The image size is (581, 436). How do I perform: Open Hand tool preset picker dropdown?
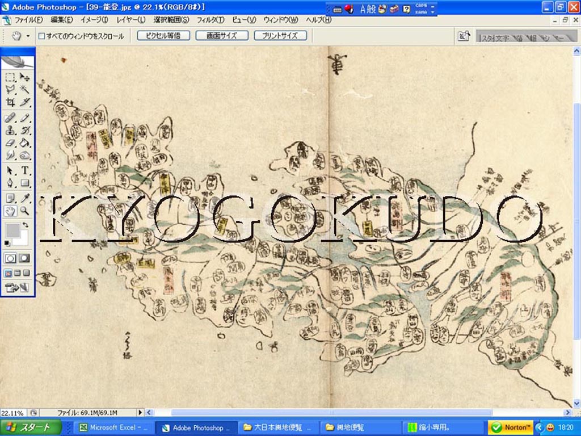pyautogui.click(x=28, y=36)
